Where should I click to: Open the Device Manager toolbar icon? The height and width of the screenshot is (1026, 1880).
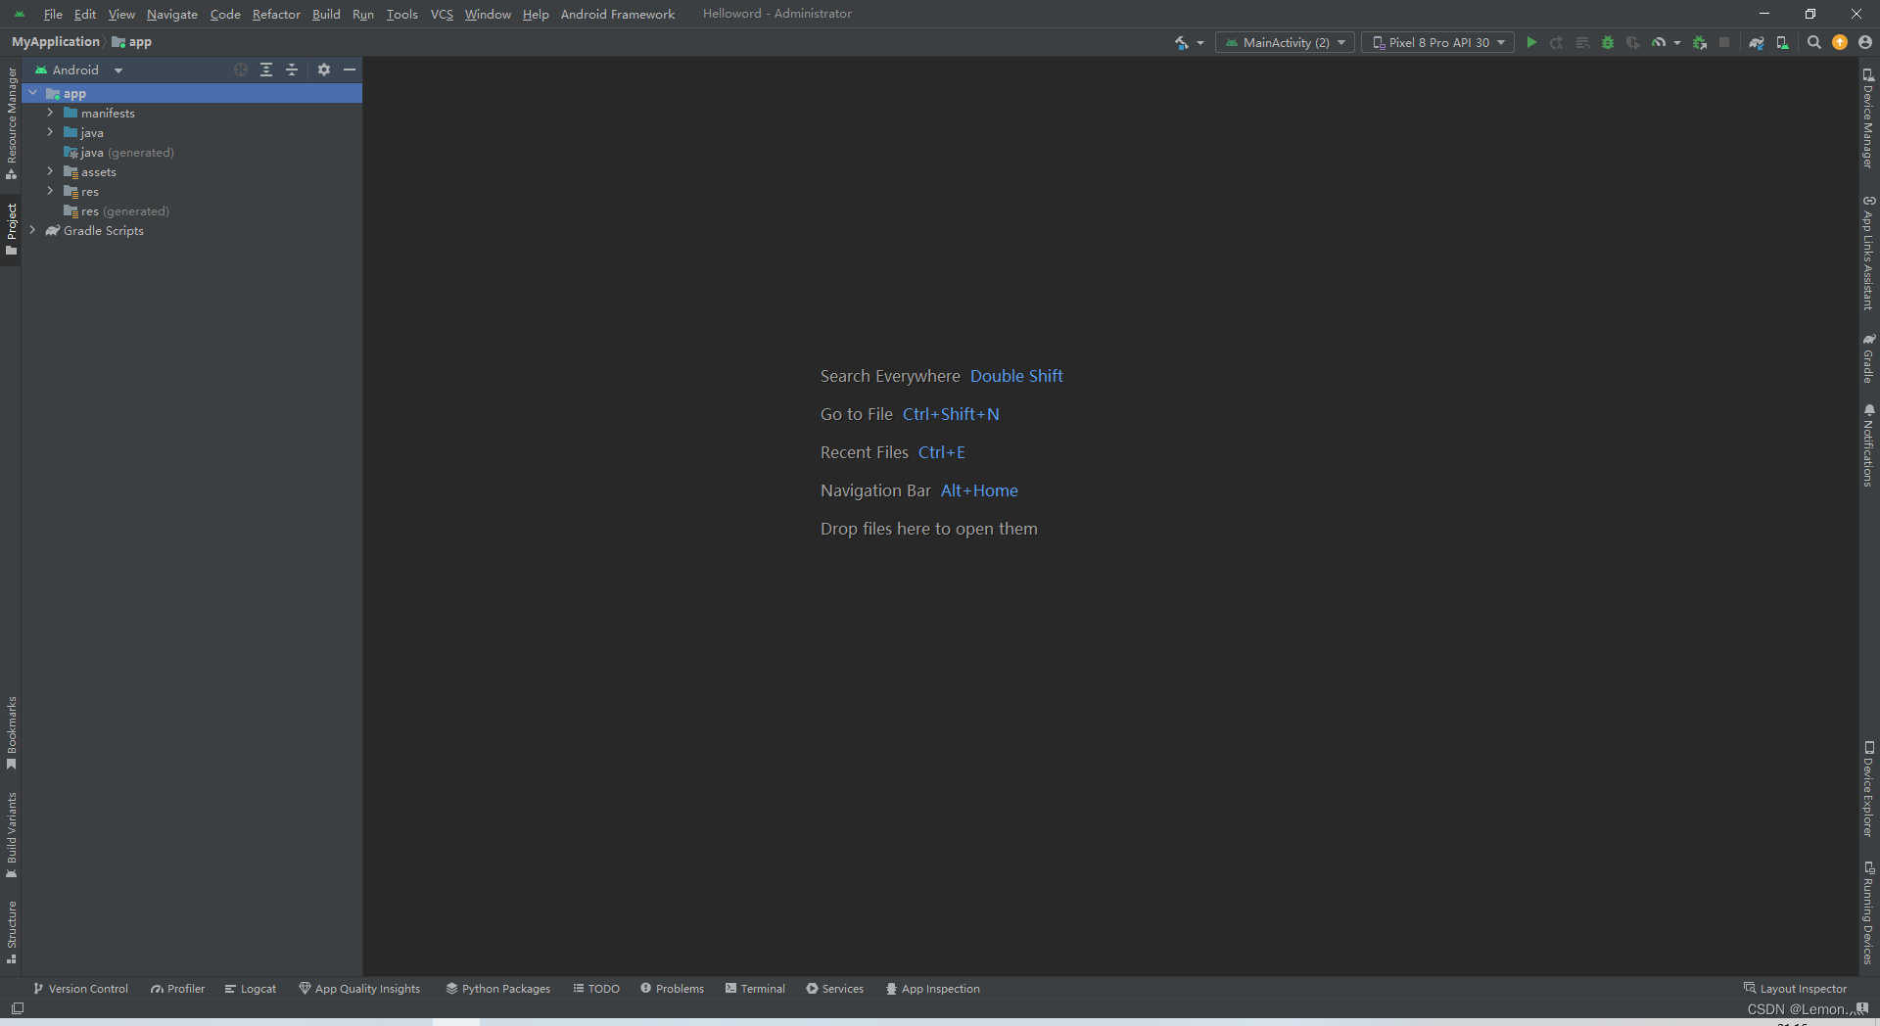[x=1782, y=42]
